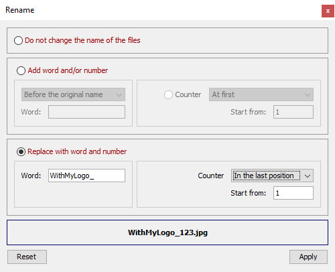Click the Rename window title
The height and width of the screenshot is (272, 335).
[20, 10]
